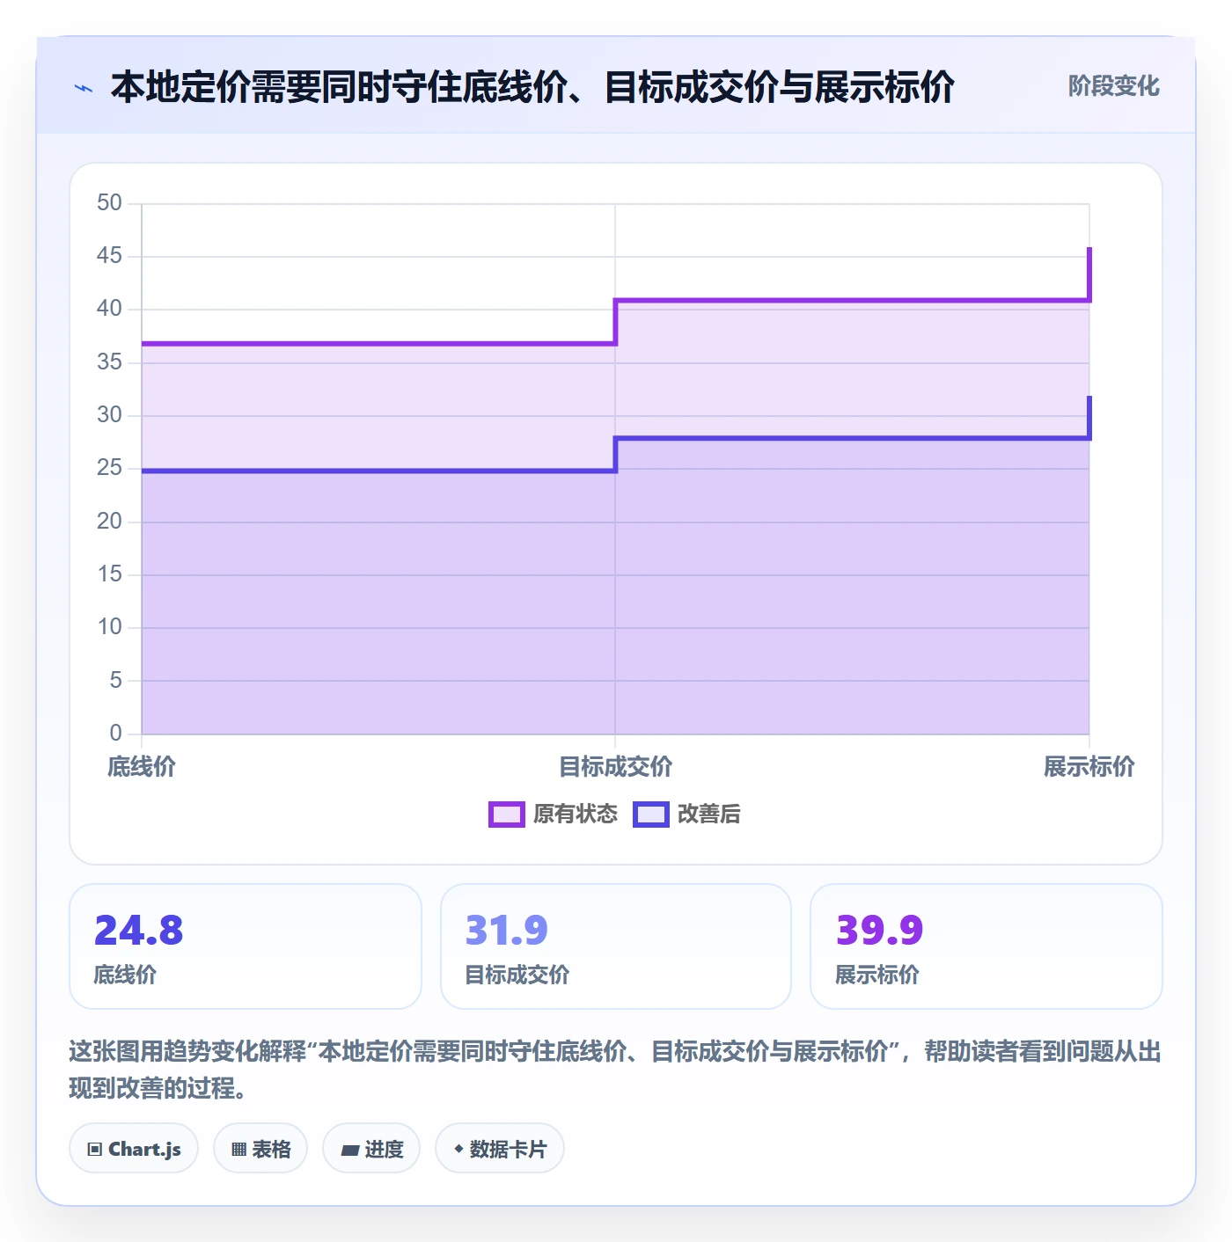Click the 目标成交价 x-axis label

[615, 767]
